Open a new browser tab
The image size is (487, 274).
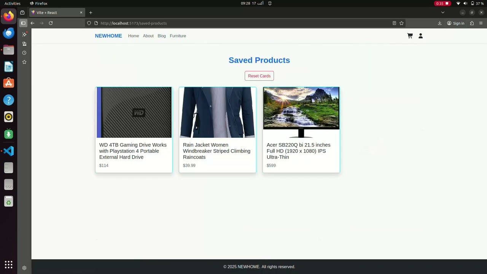tap(91, 13)
